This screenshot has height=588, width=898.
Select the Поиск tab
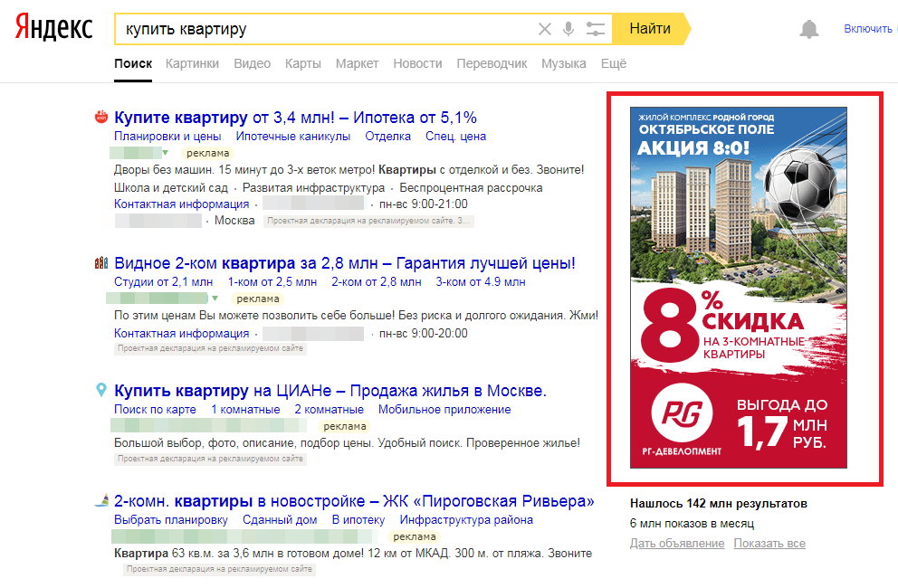point(133,63)
